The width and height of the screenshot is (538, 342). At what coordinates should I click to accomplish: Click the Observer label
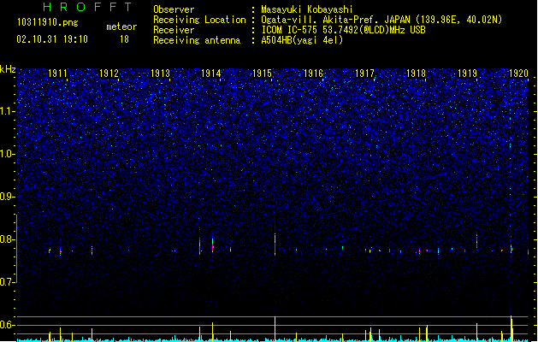click(174, 9)
